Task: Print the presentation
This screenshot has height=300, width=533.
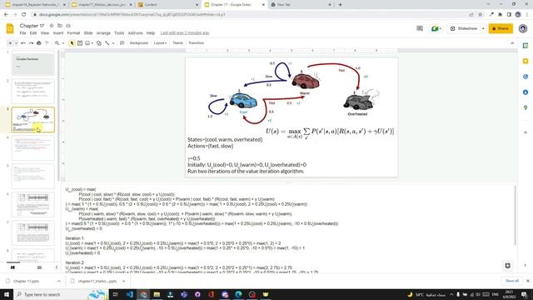Action: pos(39,43)
